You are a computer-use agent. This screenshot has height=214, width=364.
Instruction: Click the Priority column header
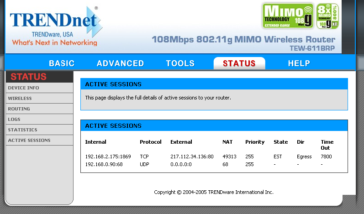click(x=255, y=142)
